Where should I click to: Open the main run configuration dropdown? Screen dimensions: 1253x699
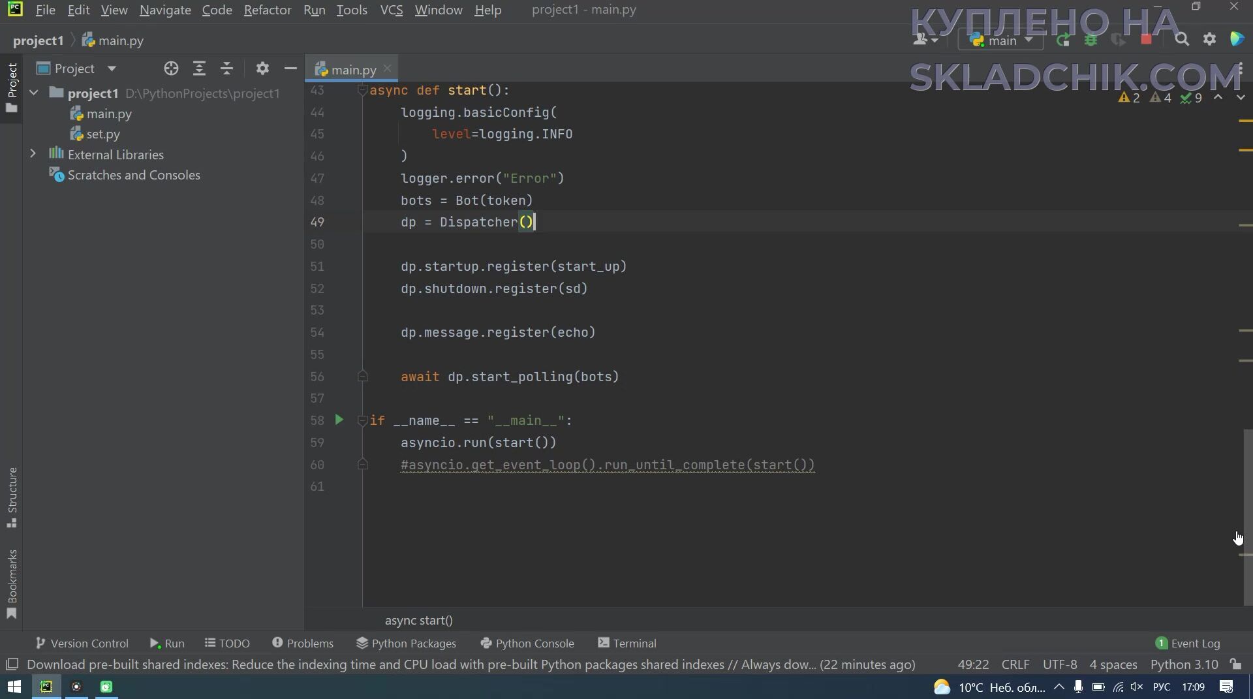pyautogui.click(x=1001, y=40)
